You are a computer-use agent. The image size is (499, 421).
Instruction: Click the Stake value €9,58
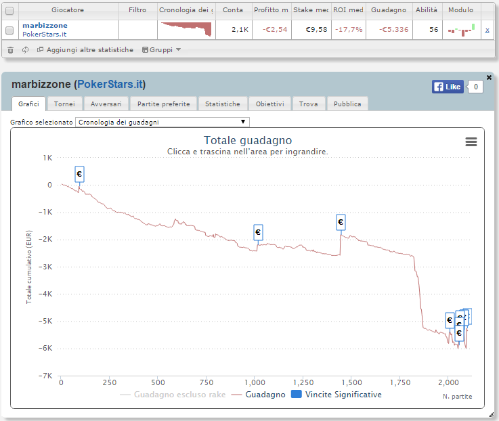pyautogui.click(x=316, y=30)
